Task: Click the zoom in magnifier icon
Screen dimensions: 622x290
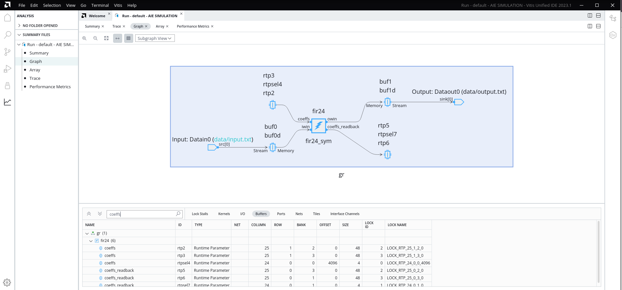Action: [x=84, y=38]
